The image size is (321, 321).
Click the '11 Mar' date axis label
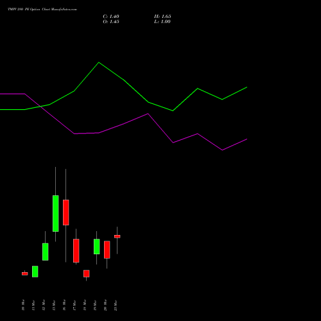pyautogui.click(x=33, y=305)
